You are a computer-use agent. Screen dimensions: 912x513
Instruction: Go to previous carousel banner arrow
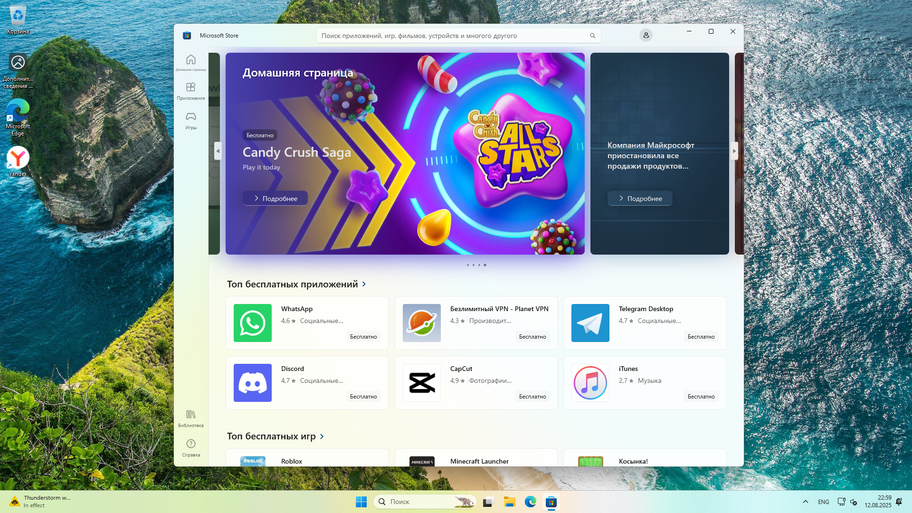(218, 151)
